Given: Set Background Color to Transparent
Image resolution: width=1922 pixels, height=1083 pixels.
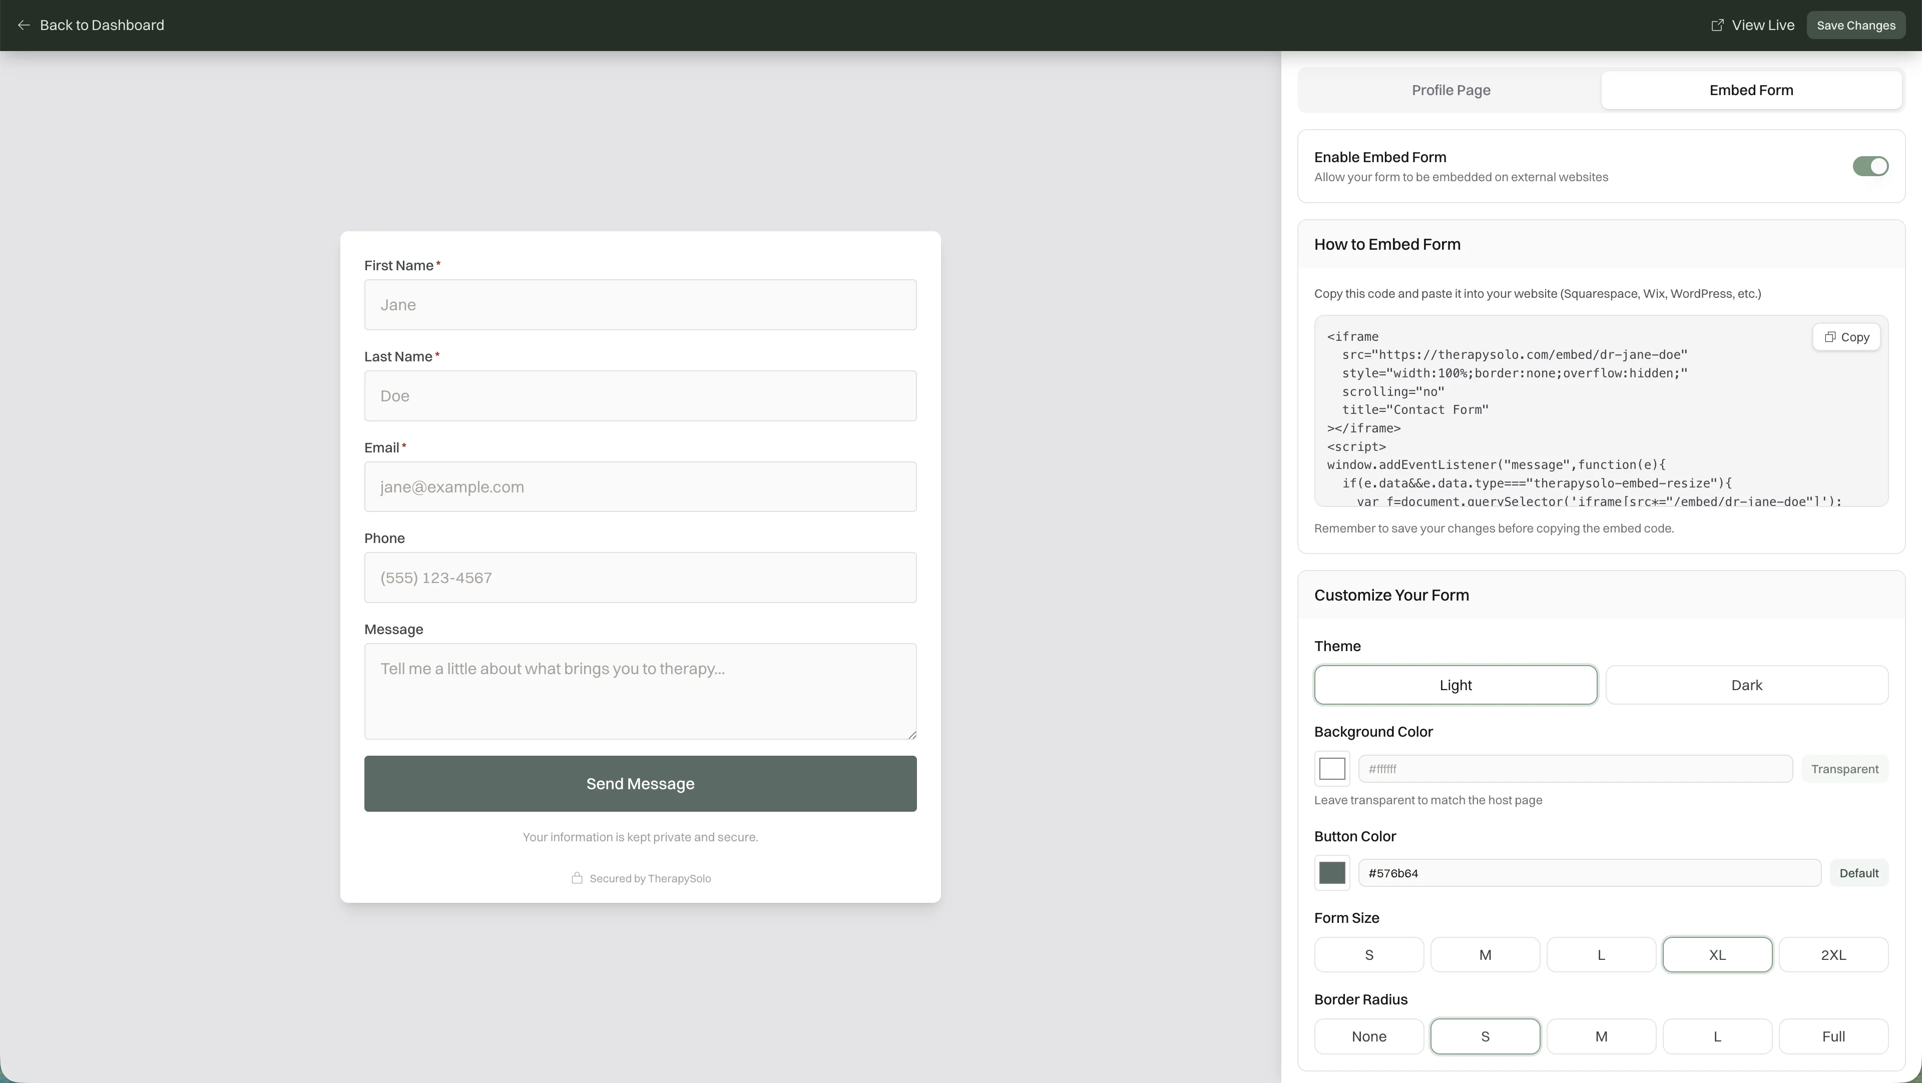Looking at the screenshot, I should [1845, 768].
